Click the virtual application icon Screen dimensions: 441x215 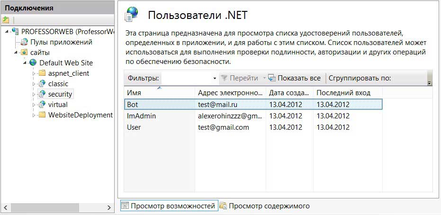pyautogui.click(x=42, y=105)
